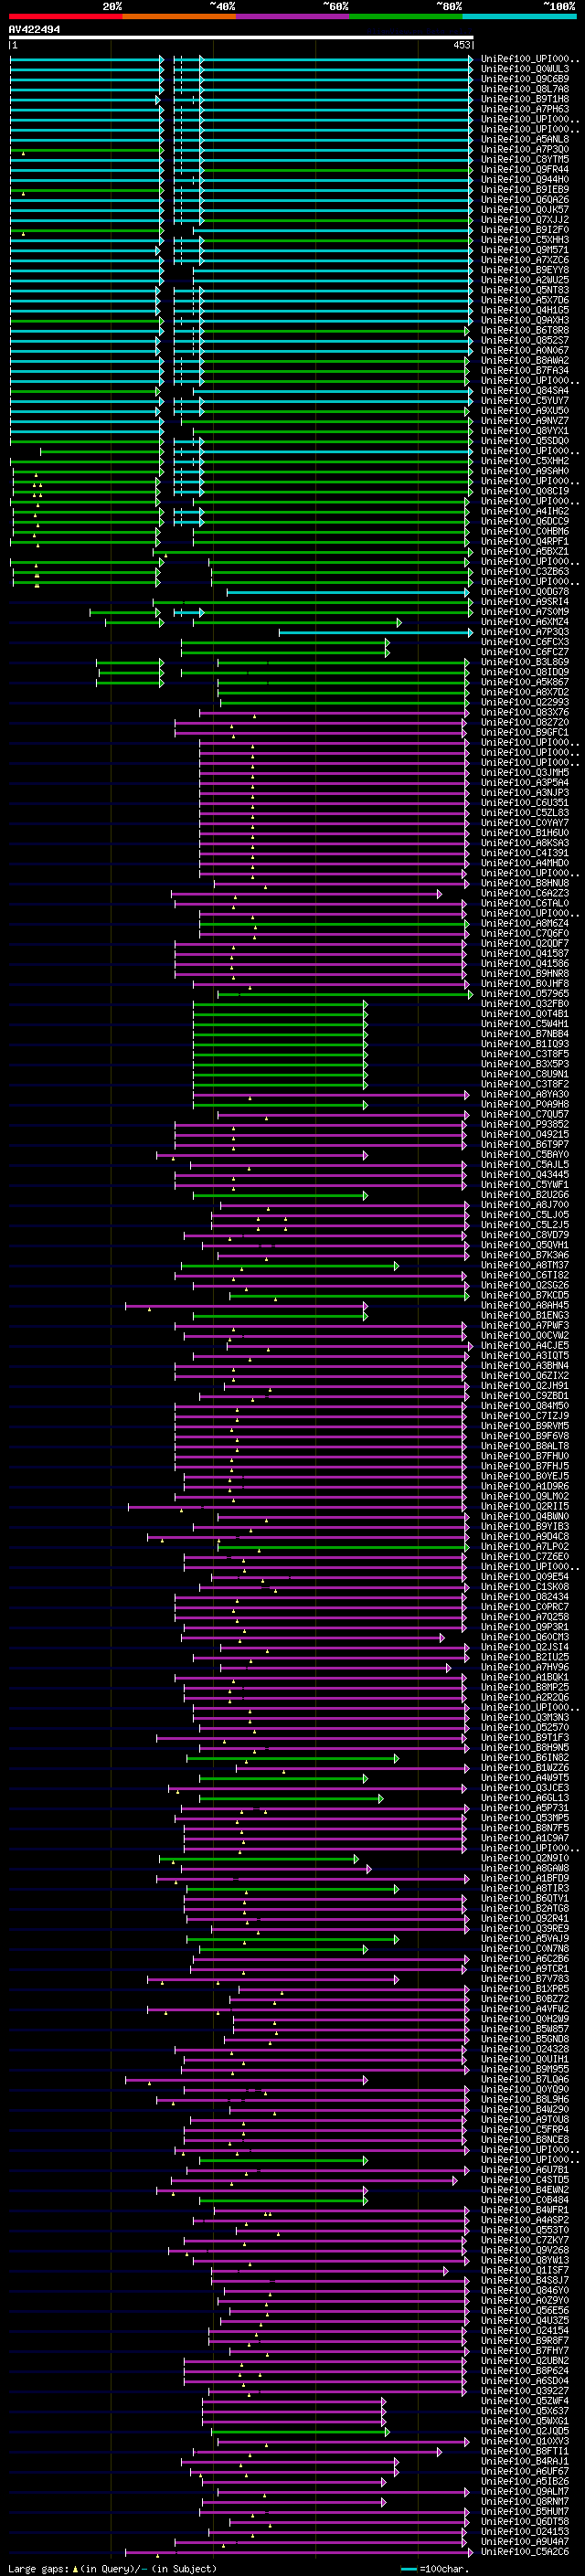This screenshot has height=2576, width=585.
Task: Open hit UniRef100_C6A2Z3
Action: click(525, 893)
